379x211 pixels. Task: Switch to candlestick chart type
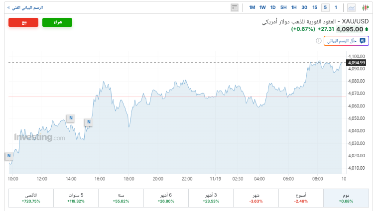(x=365, y=7)
